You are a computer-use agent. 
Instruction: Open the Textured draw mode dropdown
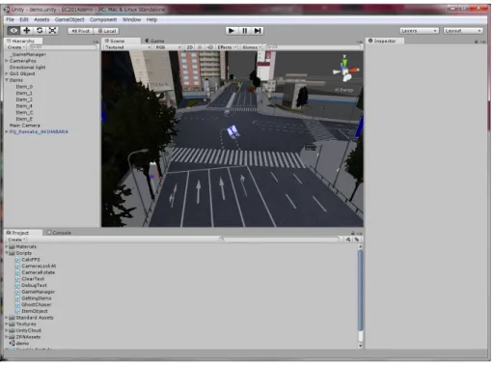(127, 47)
